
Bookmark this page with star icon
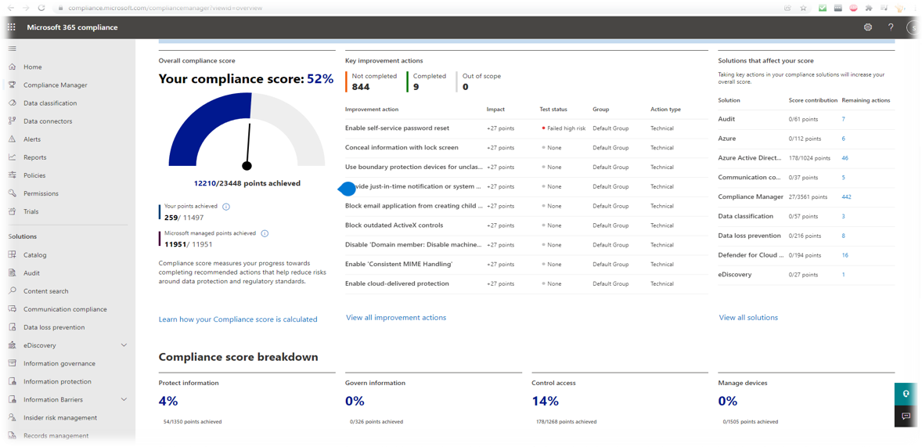point(803,8)
